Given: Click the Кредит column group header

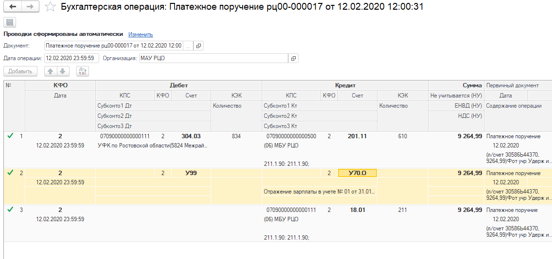Looking at the screenshot, I should point(345,85).
